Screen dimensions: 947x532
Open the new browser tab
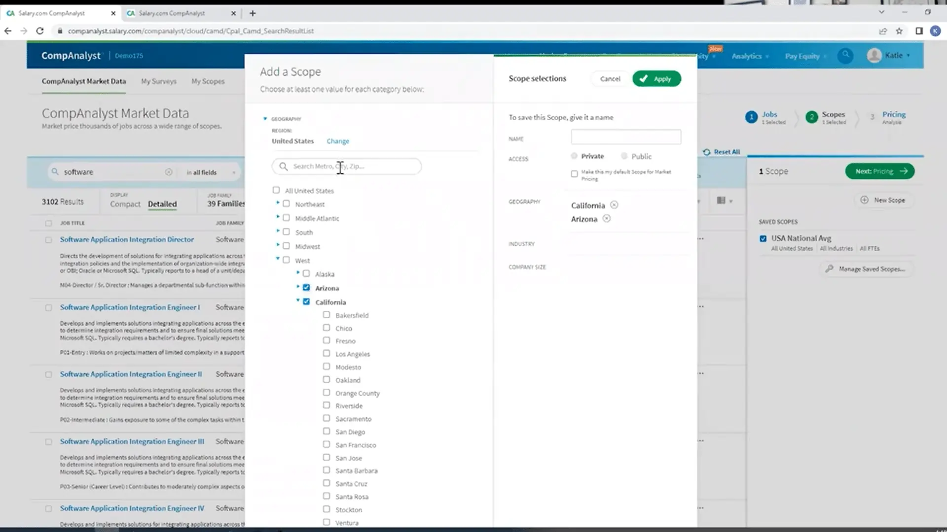tap(253, 13)
